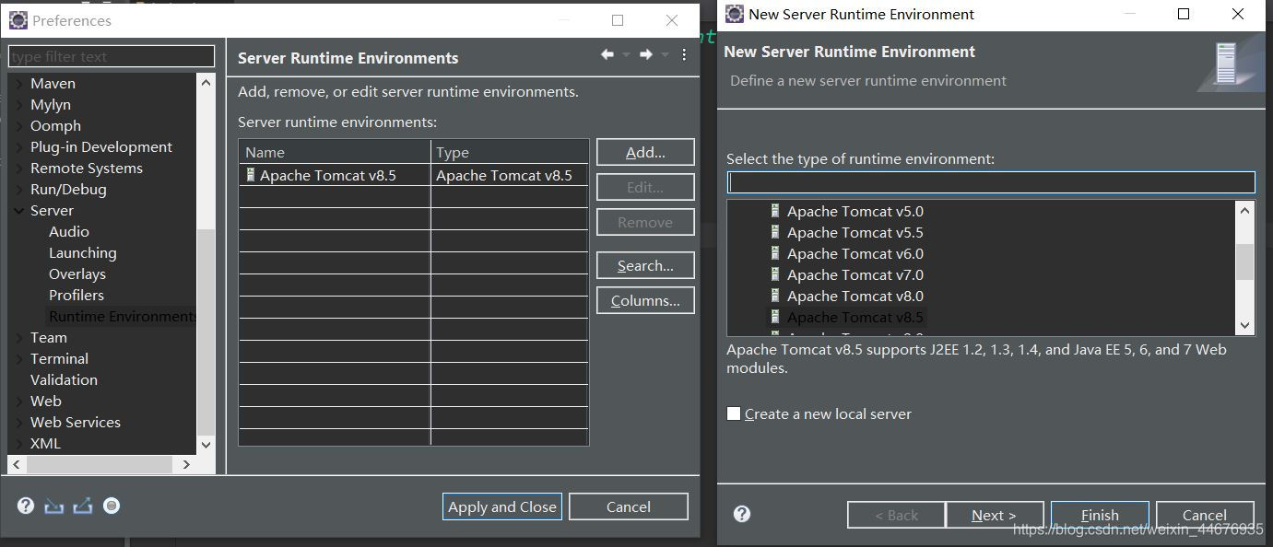
Task: Click the export preferences icon
Action: (83, 506)
